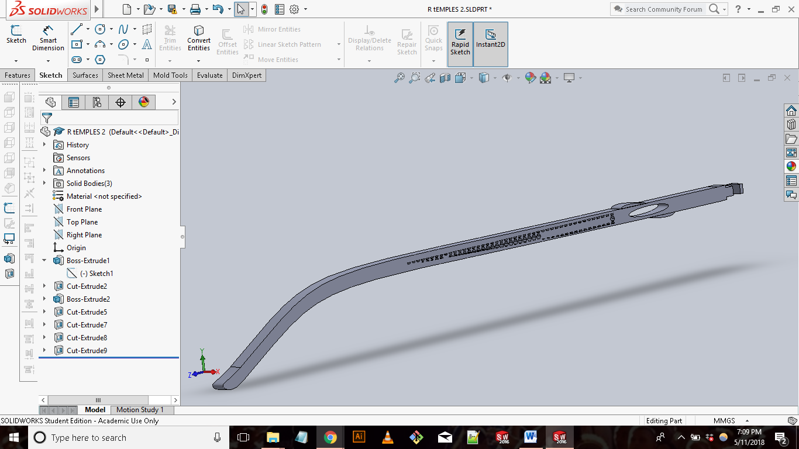Open the PropertyManager tab
The height and width of the screenshot is (449, 799).
point(74,102)
